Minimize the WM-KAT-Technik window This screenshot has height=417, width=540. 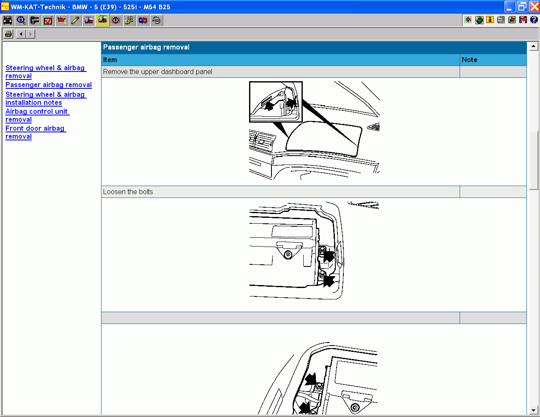[x=510, y=6]
